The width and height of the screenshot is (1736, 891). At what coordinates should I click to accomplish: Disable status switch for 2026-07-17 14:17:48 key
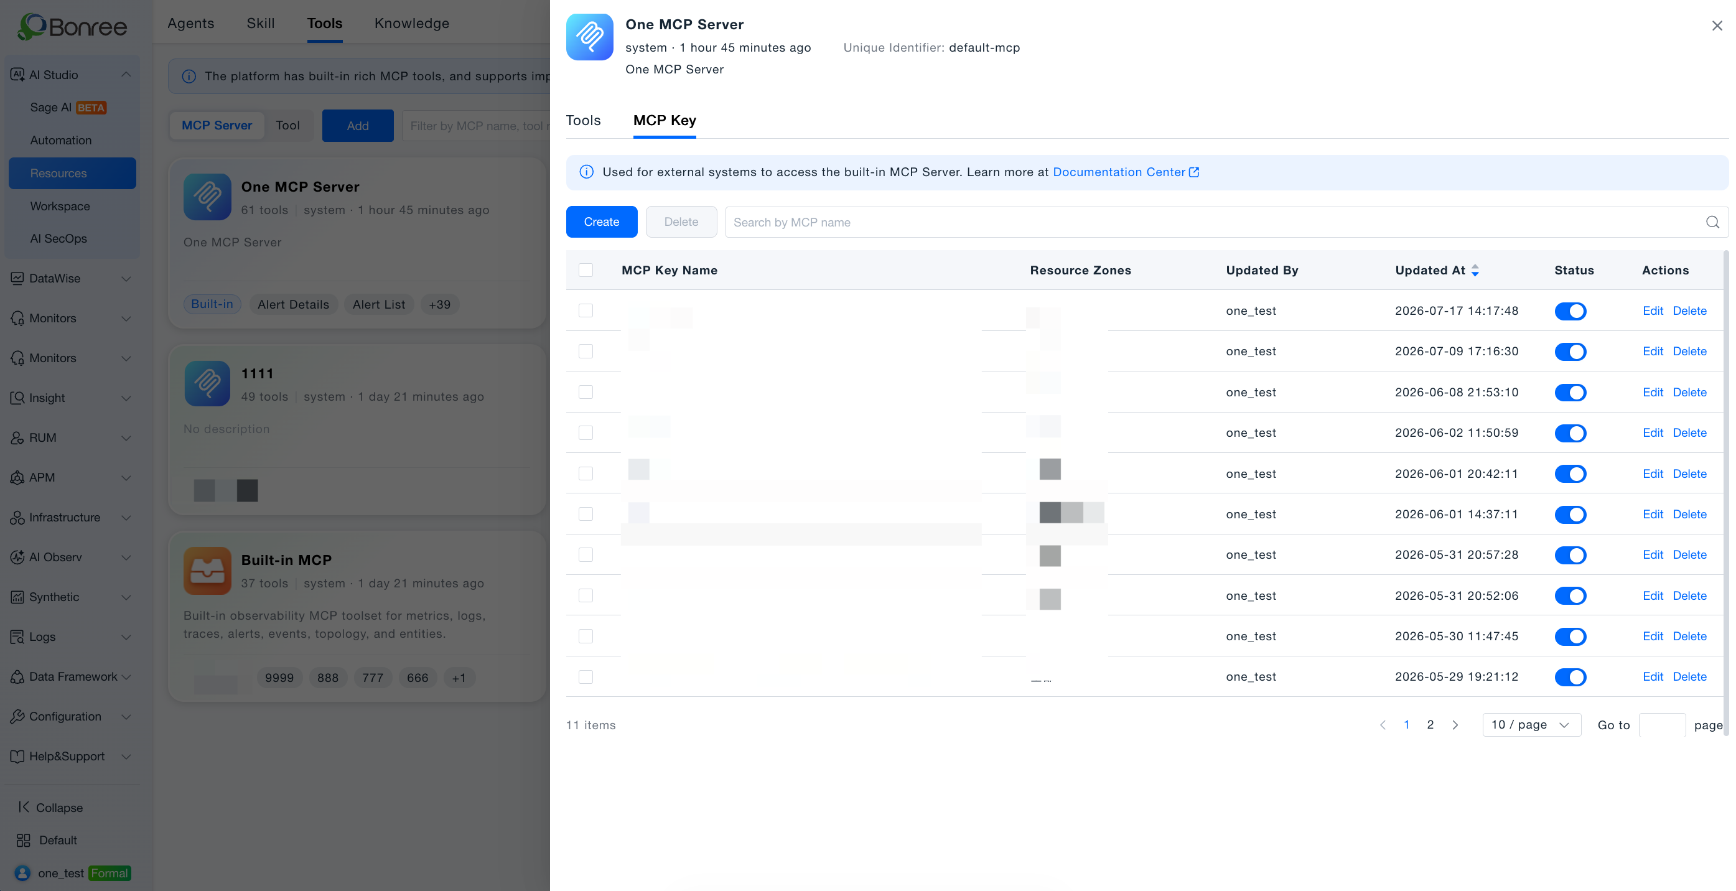point(1570,310)
